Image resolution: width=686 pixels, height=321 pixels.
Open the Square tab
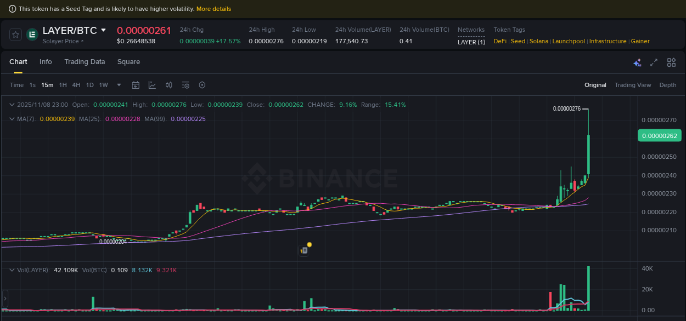coord(128,62)
